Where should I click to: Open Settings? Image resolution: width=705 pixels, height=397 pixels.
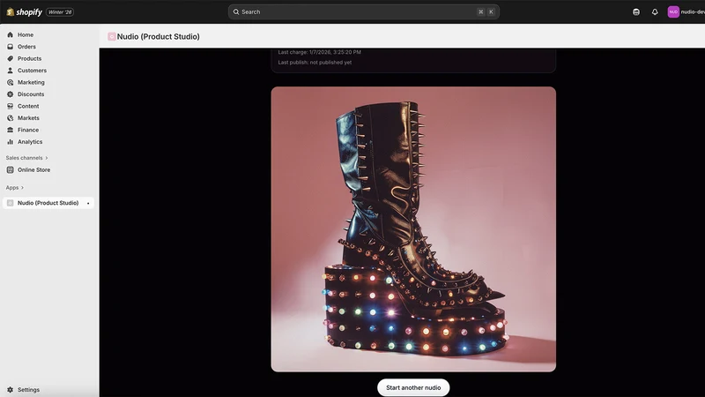(28, 390)
